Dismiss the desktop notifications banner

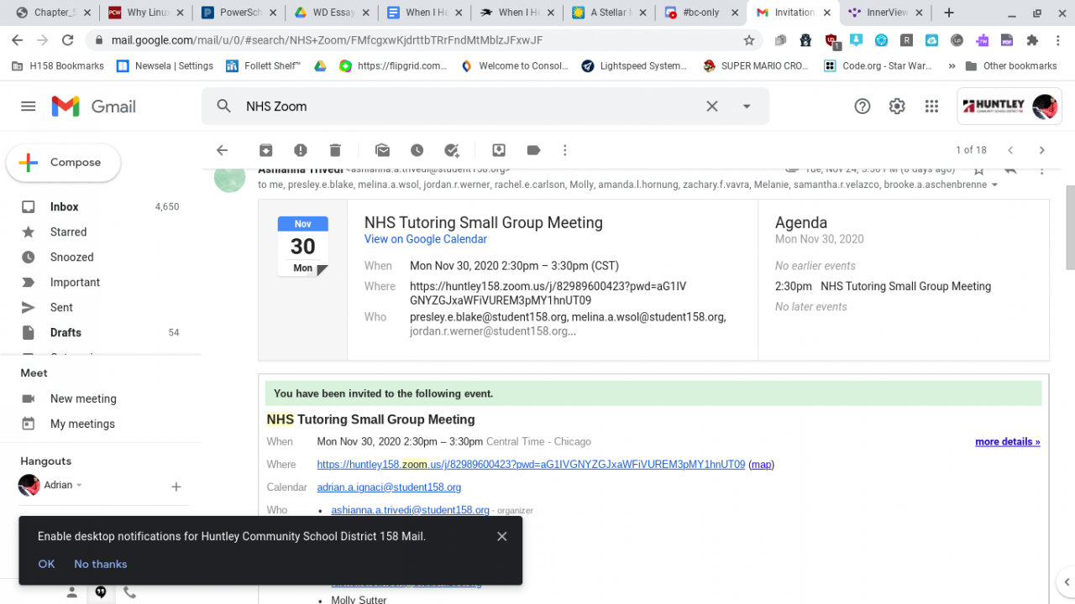[502, 537]
